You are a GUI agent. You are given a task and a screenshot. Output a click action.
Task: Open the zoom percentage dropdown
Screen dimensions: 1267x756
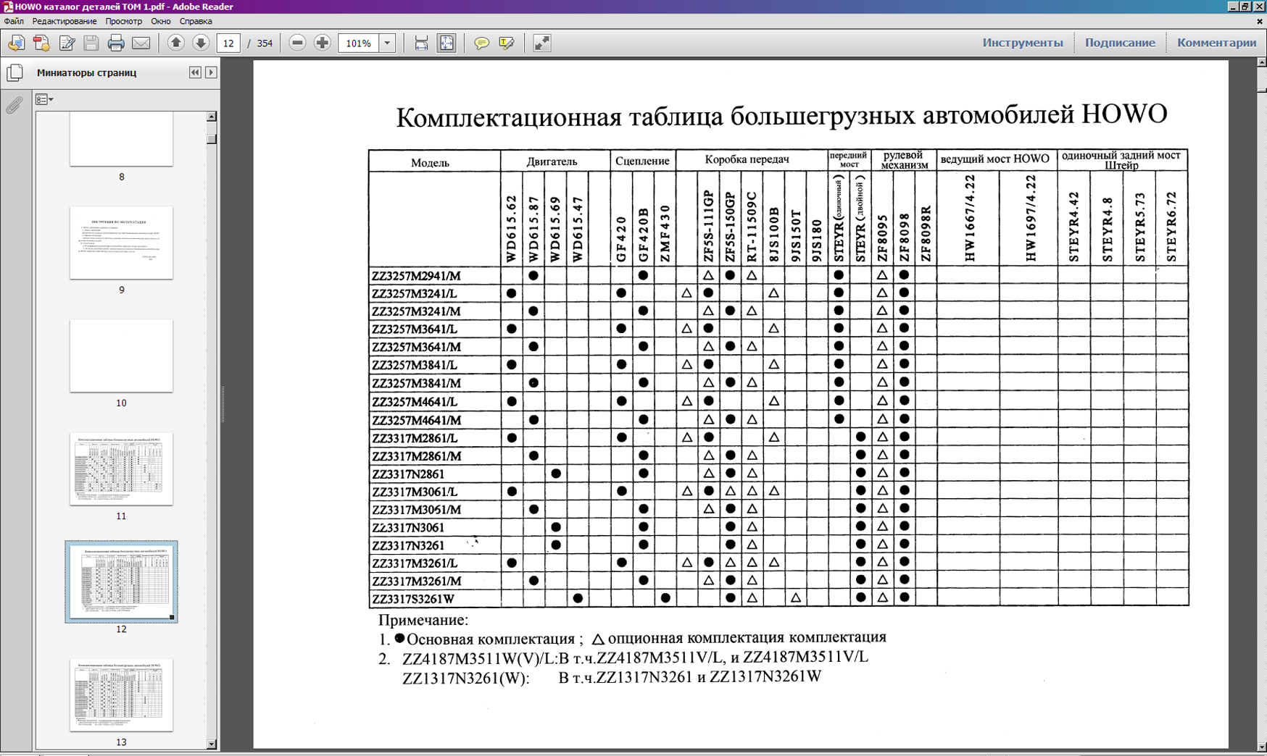click(x=387, y=43)
